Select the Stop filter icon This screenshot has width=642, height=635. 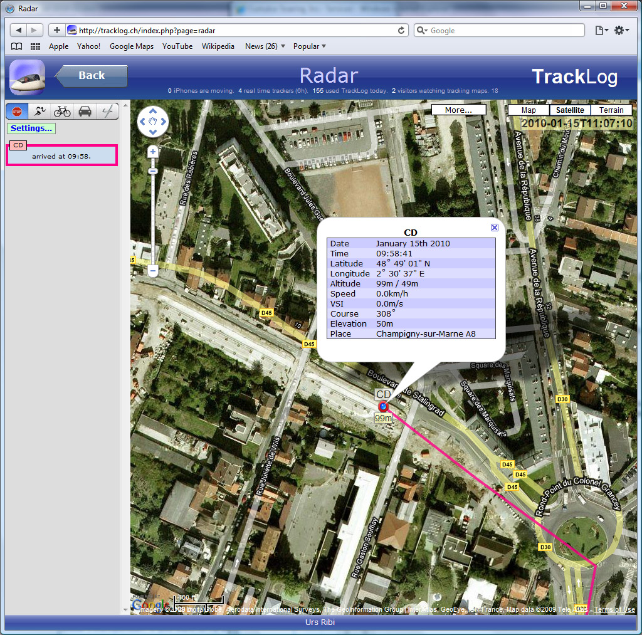17,112
